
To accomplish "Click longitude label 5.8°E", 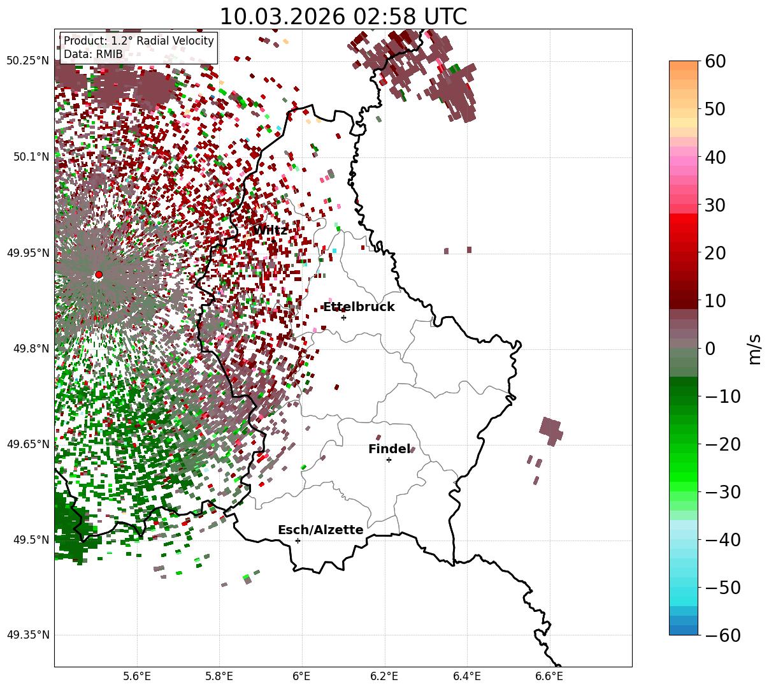I will tap(220, 676).
